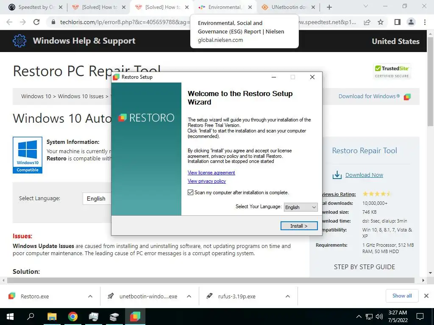This screenshot has width=434, height=325.
Task: Toggle Scan my computer after installation checkbox
Action: coord(190,193)
